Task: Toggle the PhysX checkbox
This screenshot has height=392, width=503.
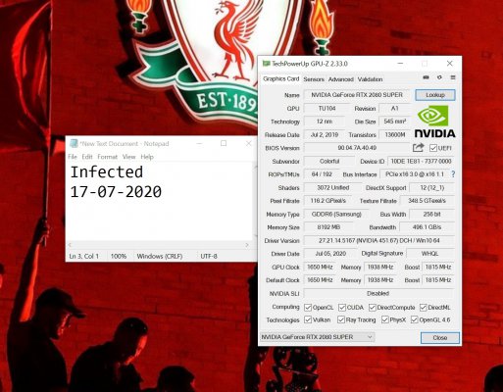Action: [384, 319]
